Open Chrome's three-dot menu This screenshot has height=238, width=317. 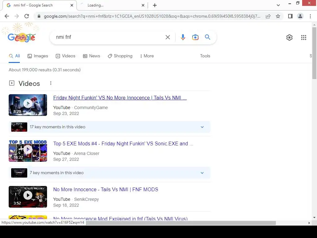click(310, 16)
